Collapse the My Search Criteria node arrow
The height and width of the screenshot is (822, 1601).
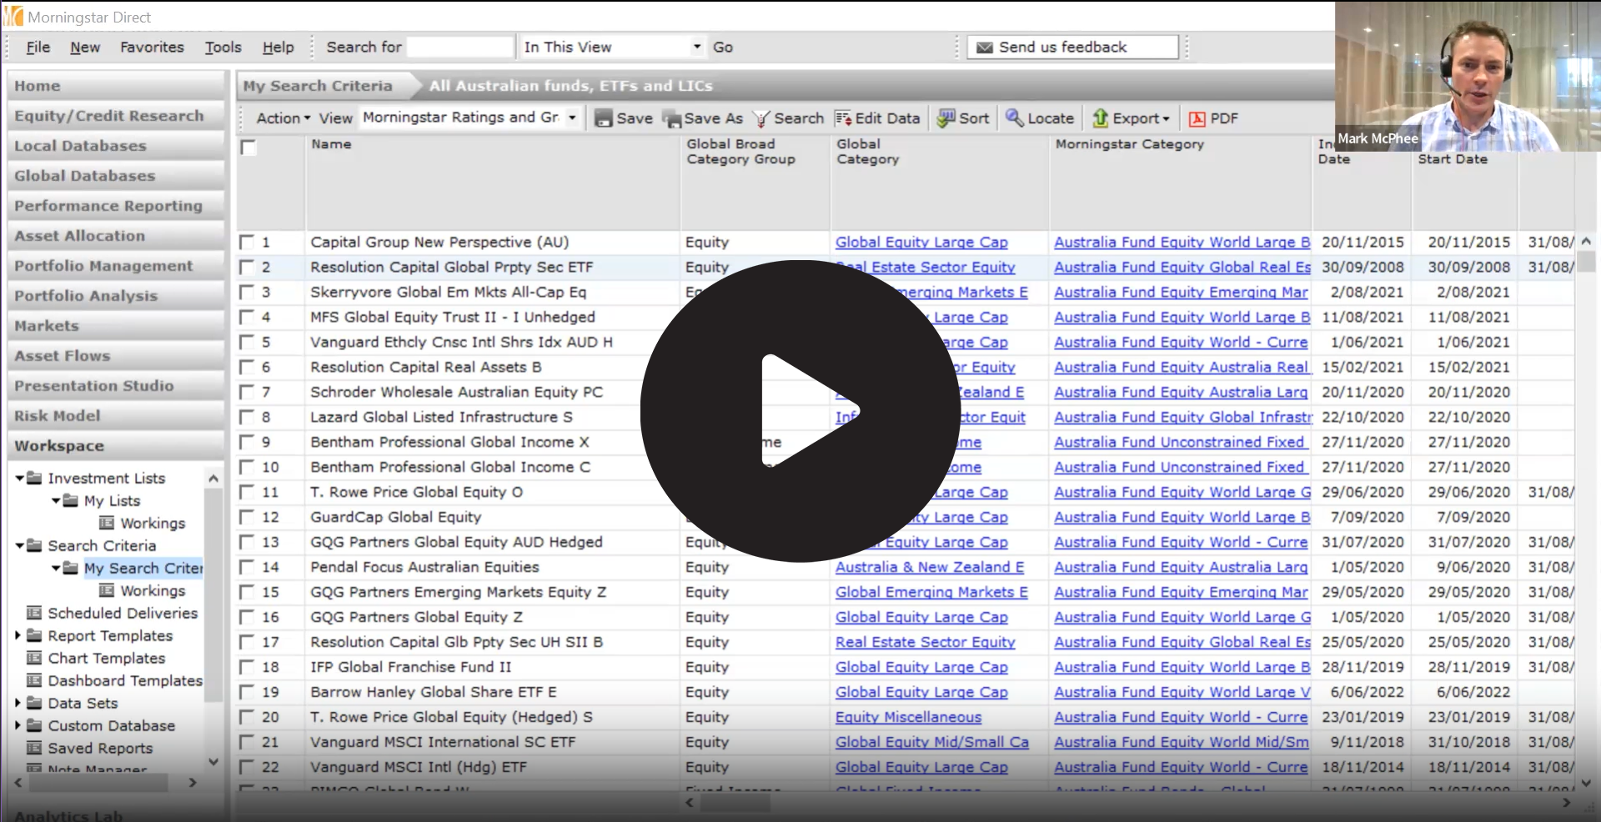56,569
